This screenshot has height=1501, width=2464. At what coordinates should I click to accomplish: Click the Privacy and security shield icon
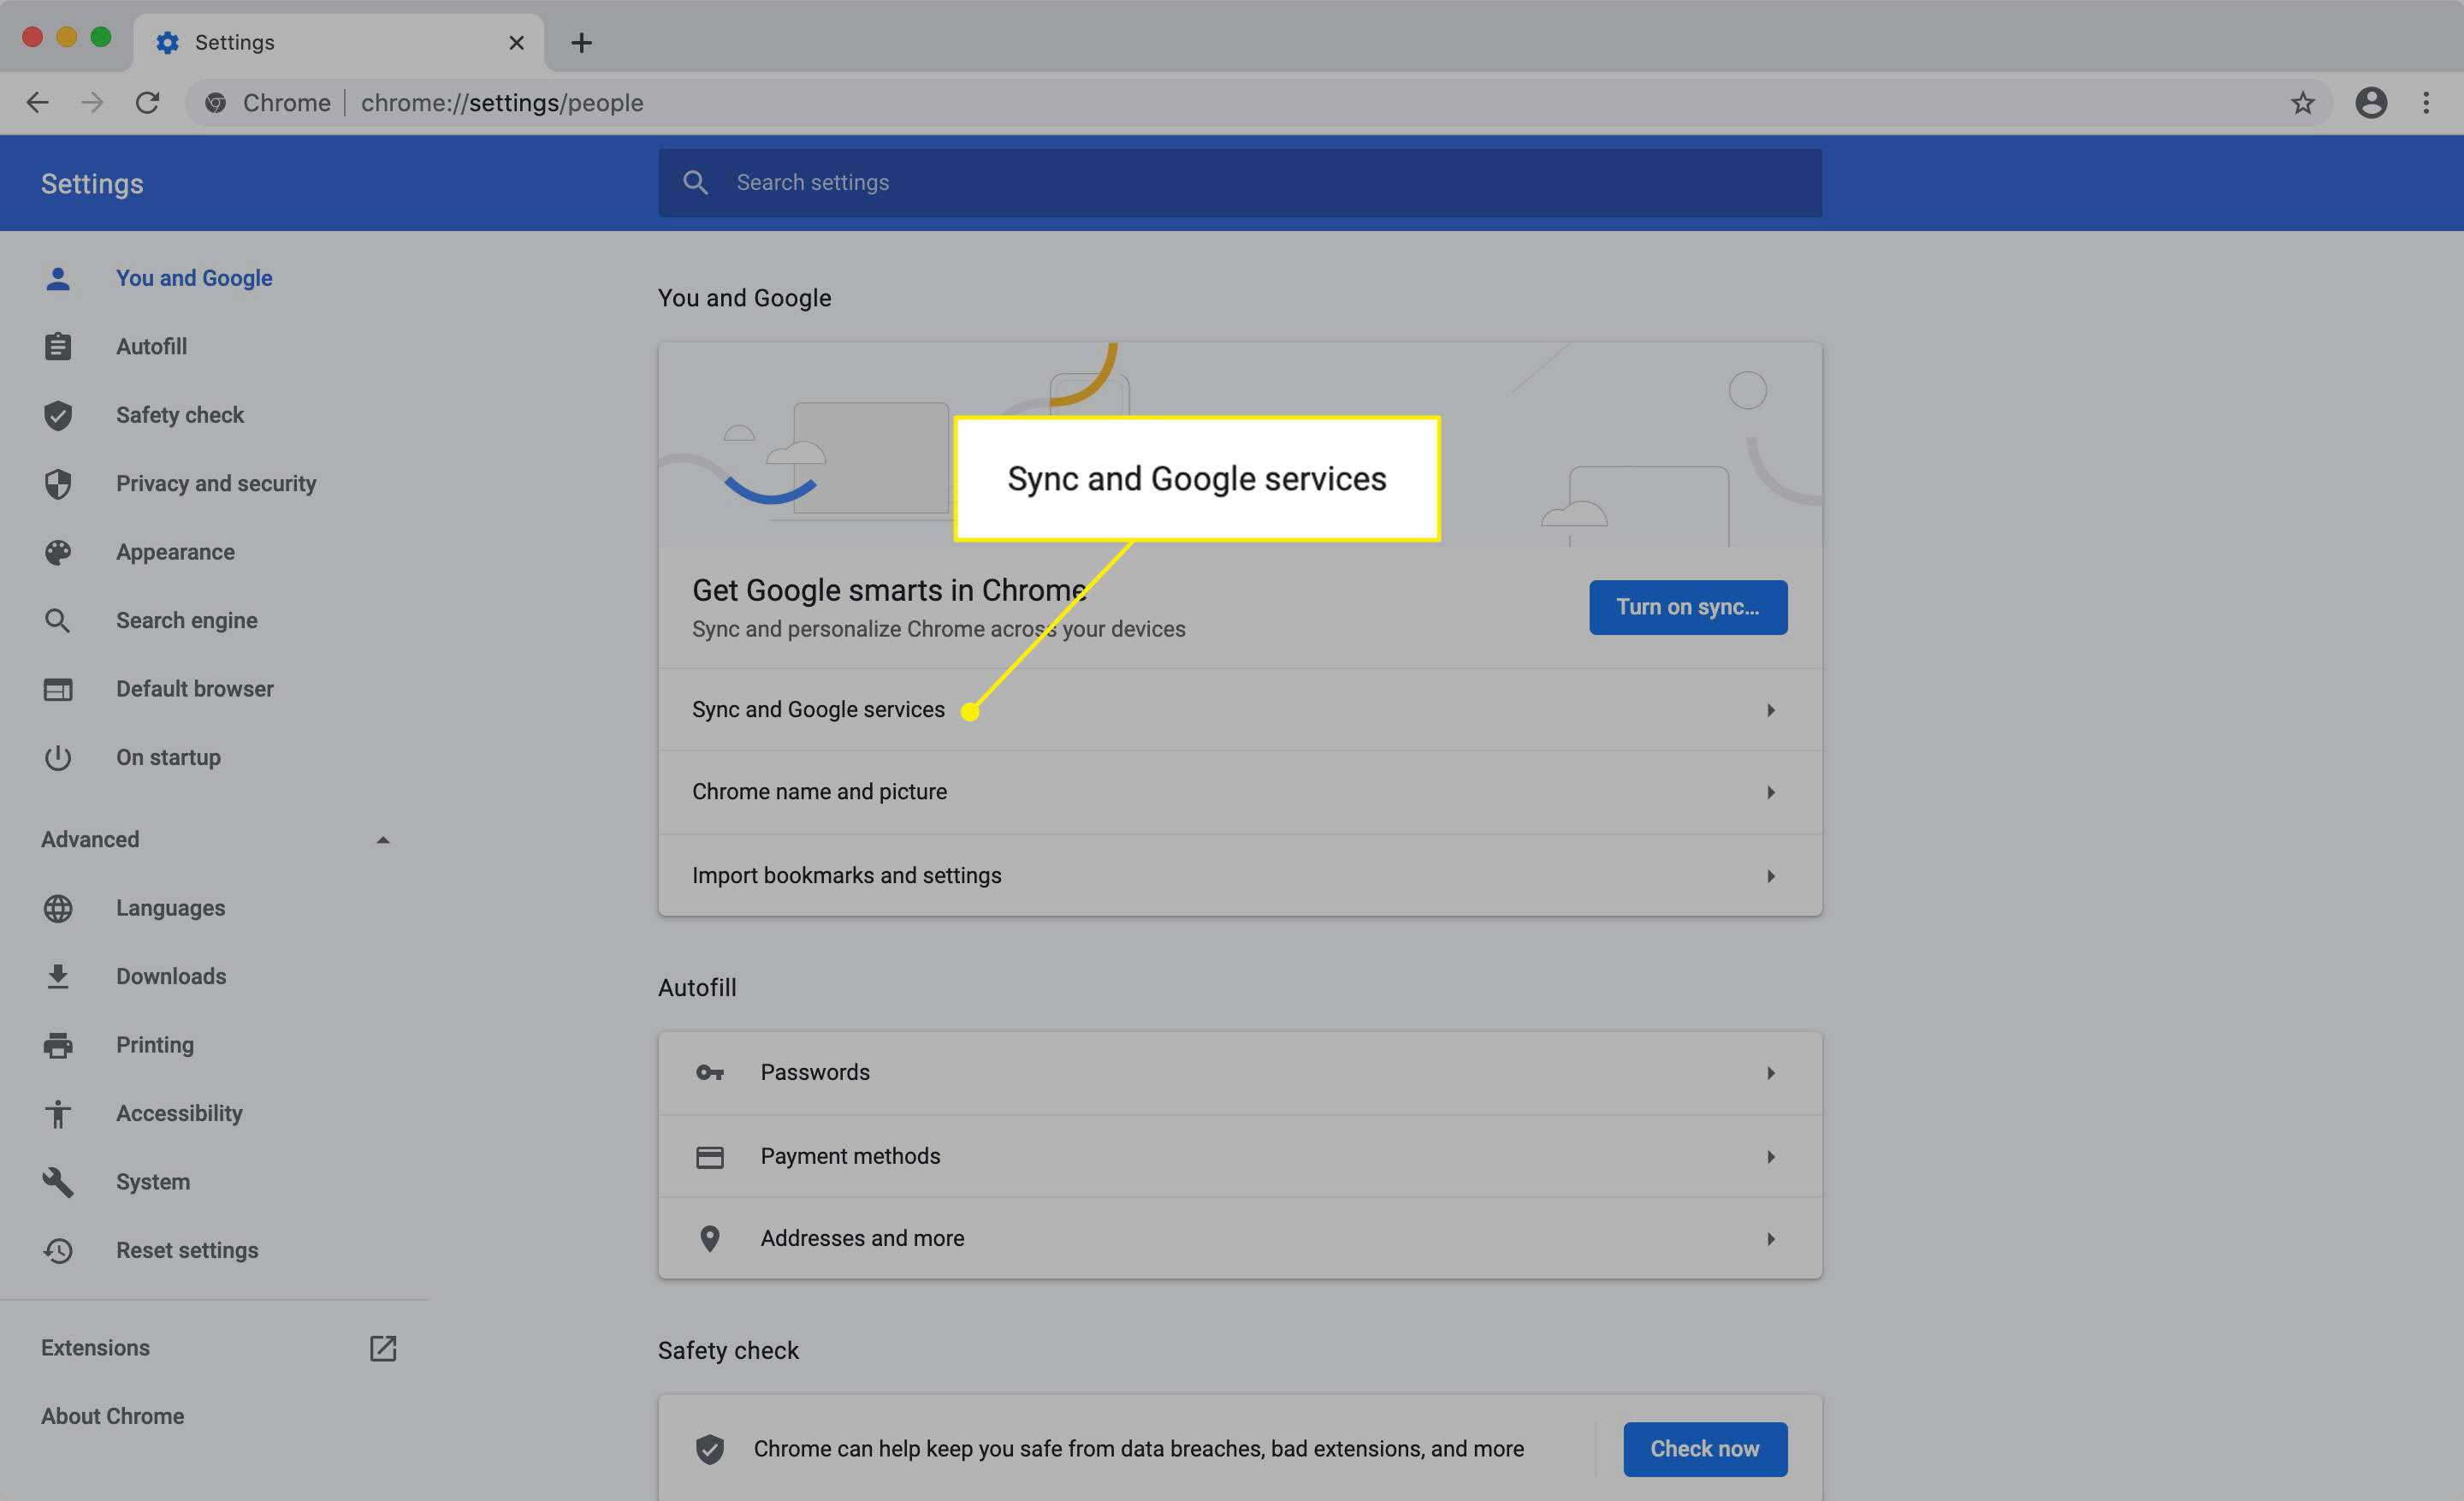point(58,484)
